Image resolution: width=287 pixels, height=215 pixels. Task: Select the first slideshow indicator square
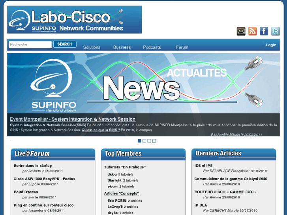pyautogui.click(x=139, y=141)
